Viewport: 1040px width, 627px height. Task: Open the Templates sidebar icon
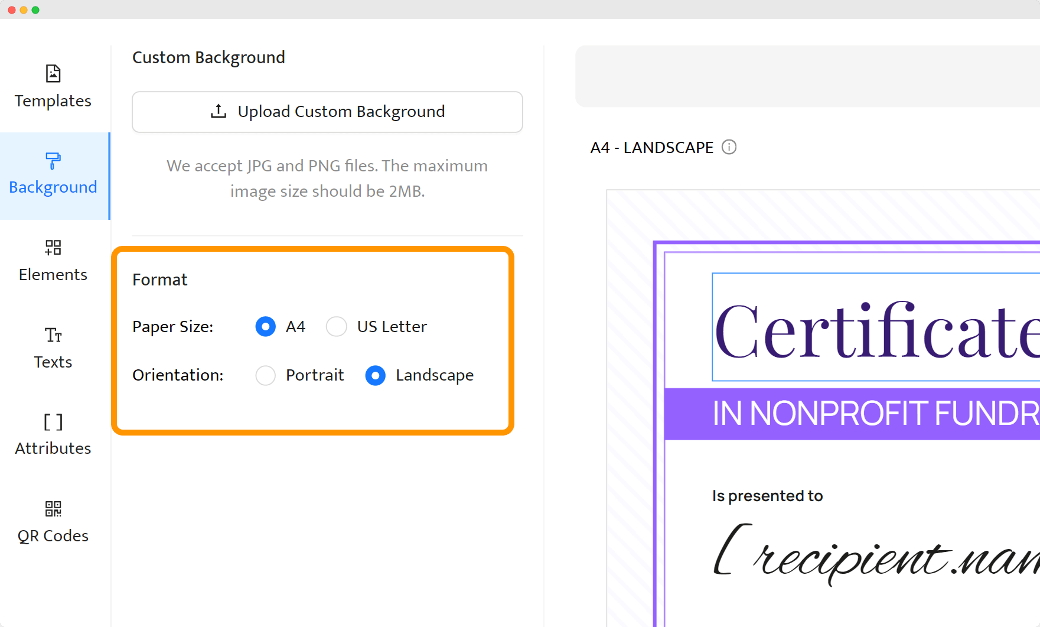pyautogui.click(x=53, y=74)
